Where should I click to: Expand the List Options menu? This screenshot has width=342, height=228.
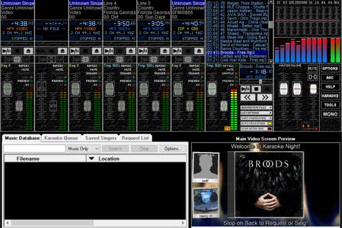click(x=255, y=112)
